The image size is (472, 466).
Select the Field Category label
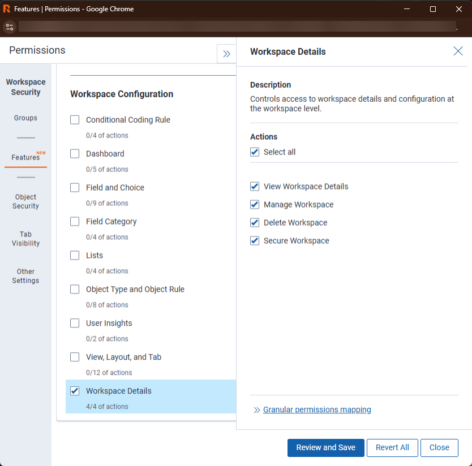[x=111, y=222]
